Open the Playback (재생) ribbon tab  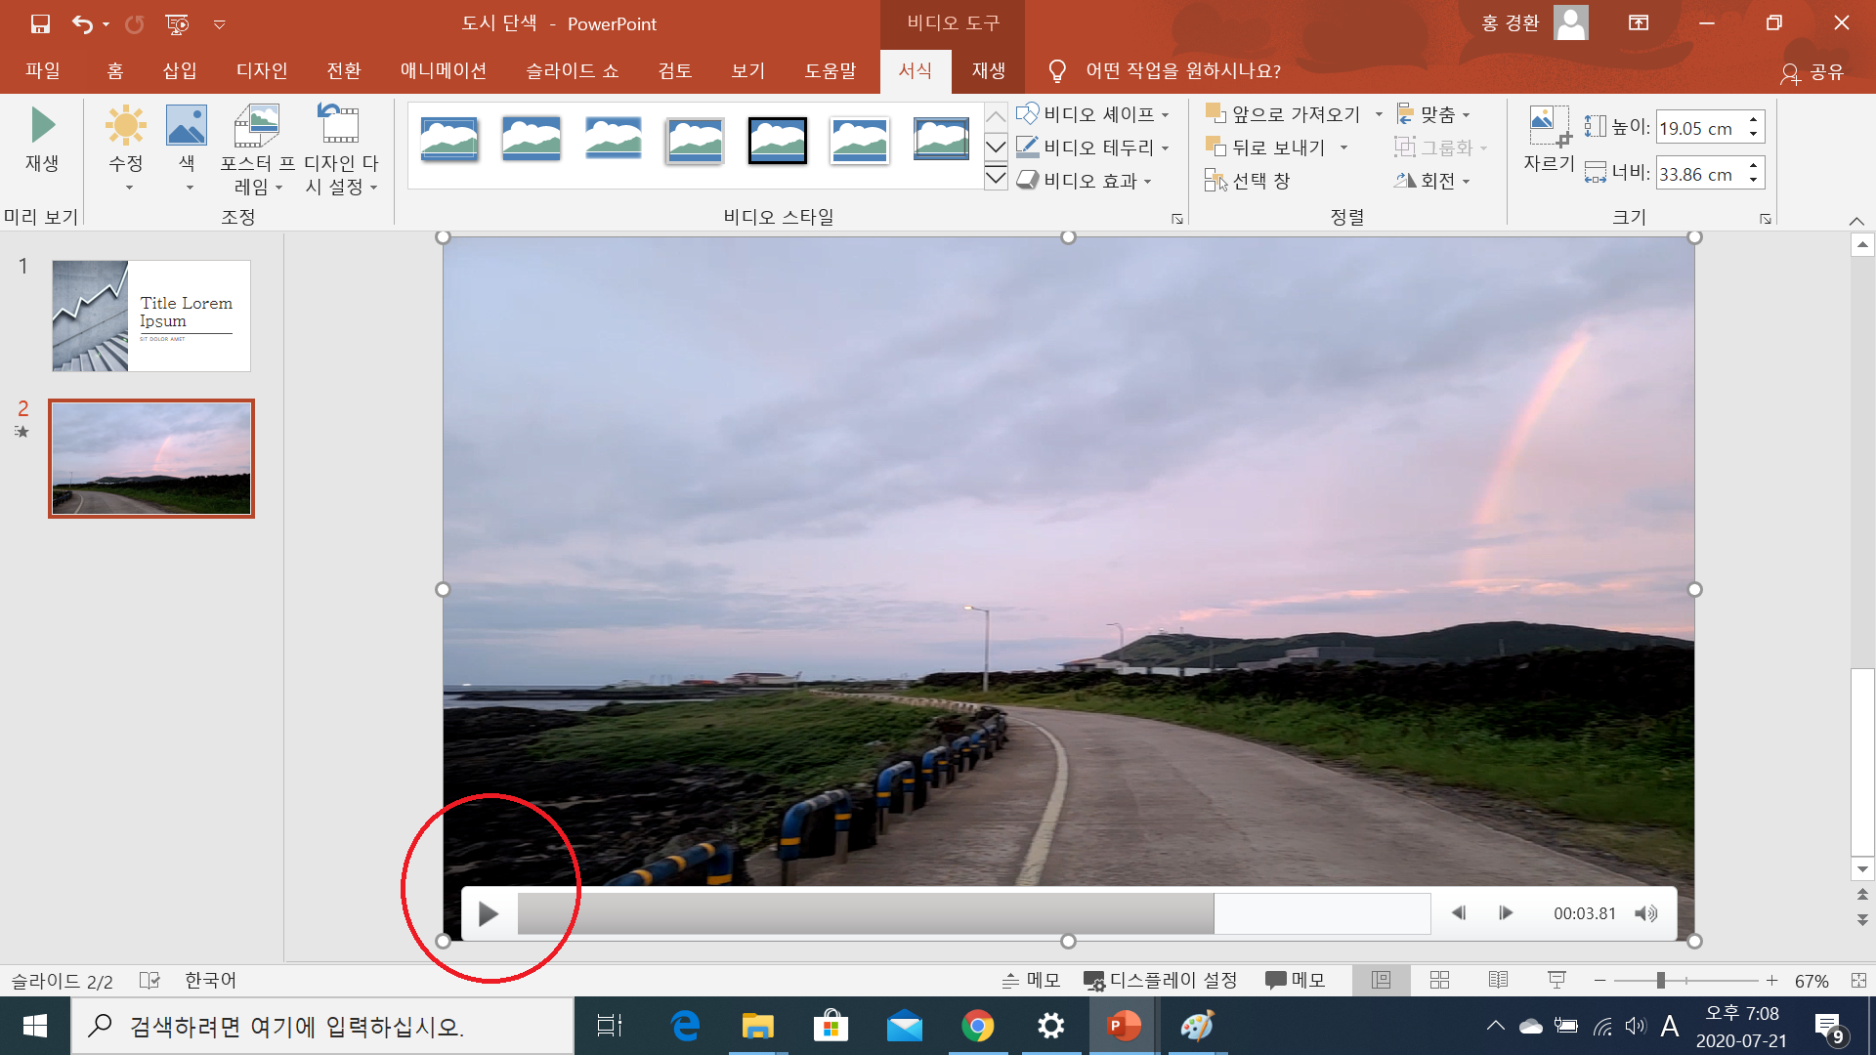pos(988,70)
